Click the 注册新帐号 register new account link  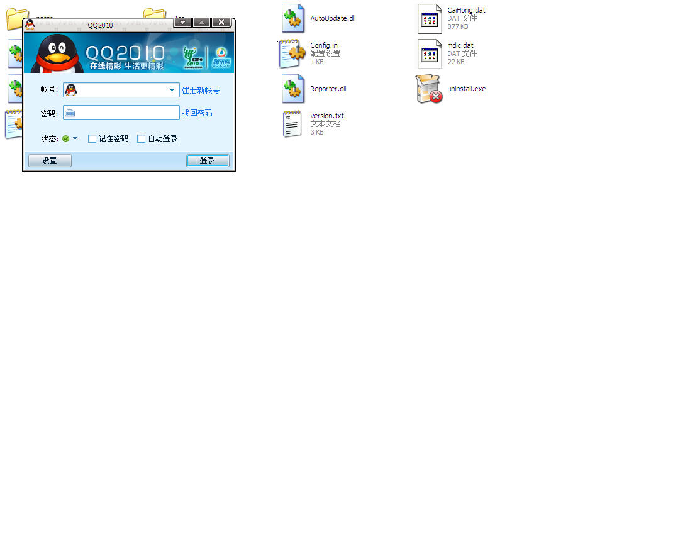click(200, 90)
